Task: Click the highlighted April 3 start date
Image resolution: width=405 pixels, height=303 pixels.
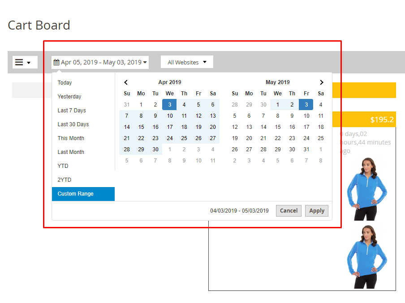Action: point(170,105)
